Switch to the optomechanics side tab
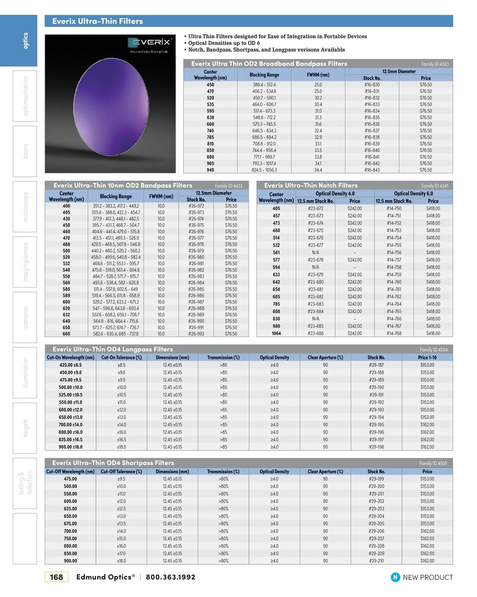Screen dimensions: 477x597 [x=25, y=96]
